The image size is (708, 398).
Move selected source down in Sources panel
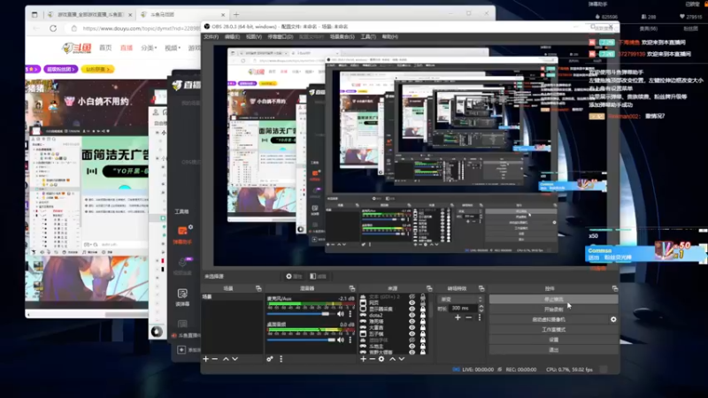[x=402, y=359]
